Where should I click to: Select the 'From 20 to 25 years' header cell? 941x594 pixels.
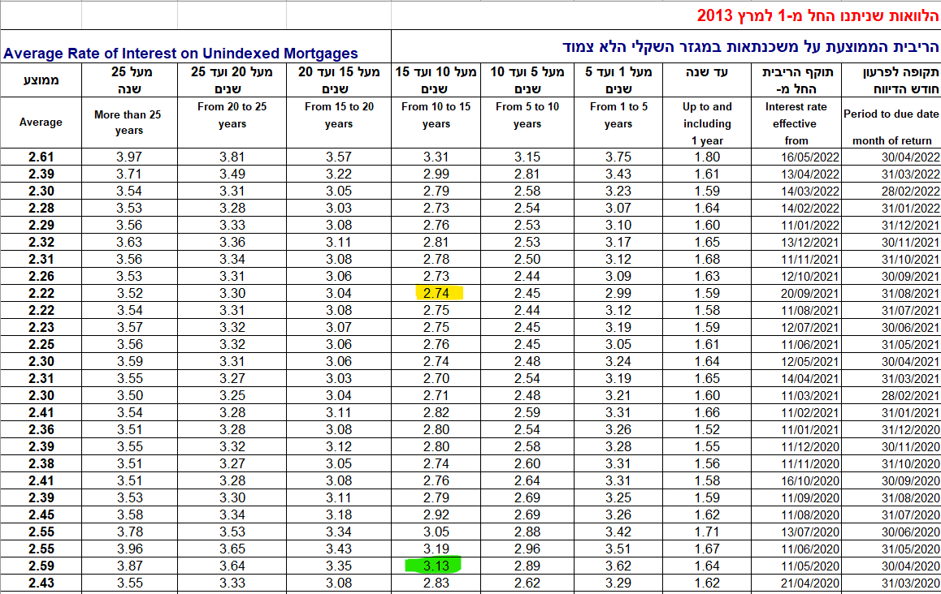coord(232,115)
